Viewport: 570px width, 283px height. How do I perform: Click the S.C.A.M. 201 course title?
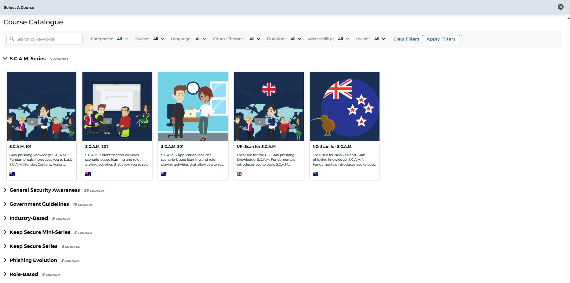(x=96, y=147)
